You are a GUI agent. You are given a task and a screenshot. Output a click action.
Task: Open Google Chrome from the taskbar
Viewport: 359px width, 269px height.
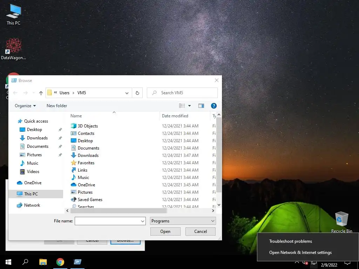60,262
